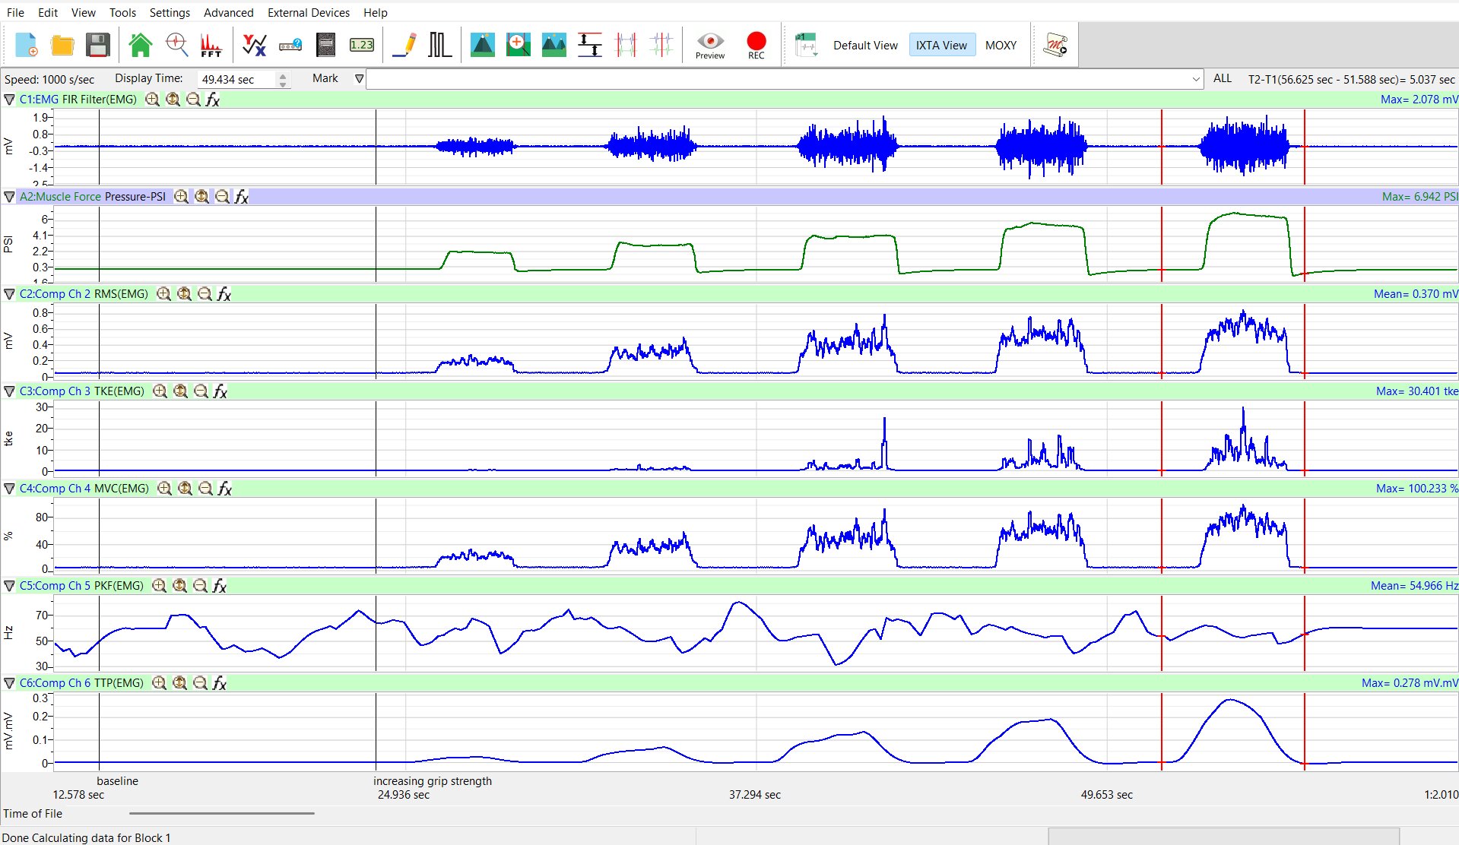This screenshot has width=1459, height=845.
Task: Open the C5:Comp Ch 5 channel menu triangle
Action: 9,586
